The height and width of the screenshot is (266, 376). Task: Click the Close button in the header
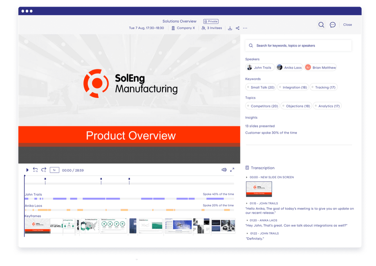tap(347, 25)
